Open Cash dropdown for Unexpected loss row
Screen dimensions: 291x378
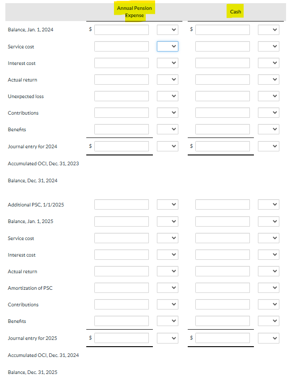click(x=269, y=96)
